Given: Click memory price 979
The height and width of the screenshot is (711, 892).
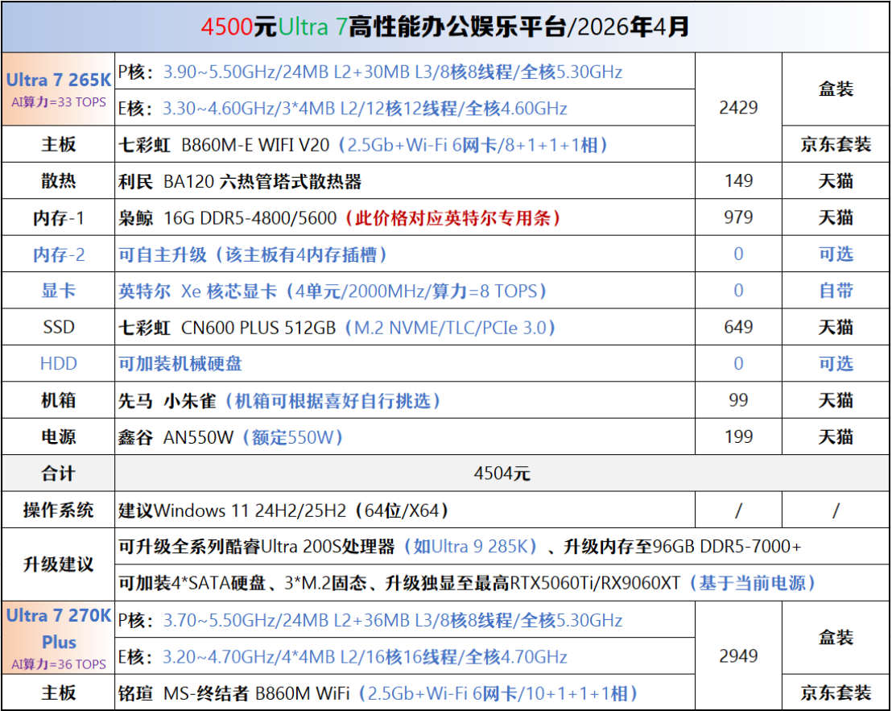Looking at the screenshot, I should point(738,217).
